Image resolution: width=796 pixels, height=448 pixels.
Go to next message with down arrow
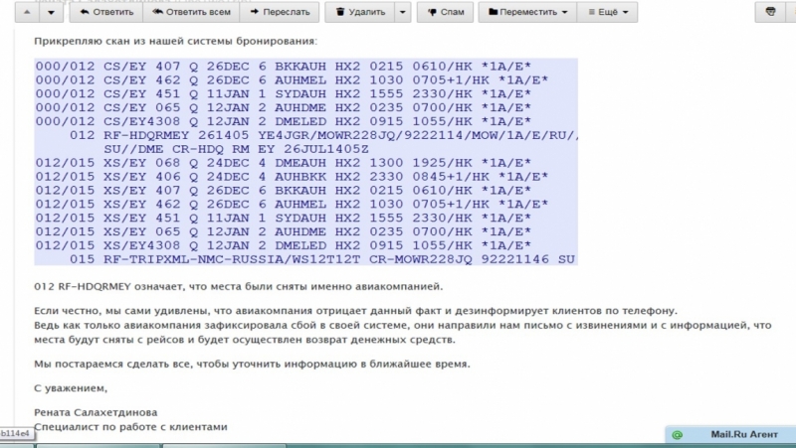pos(50,13)
